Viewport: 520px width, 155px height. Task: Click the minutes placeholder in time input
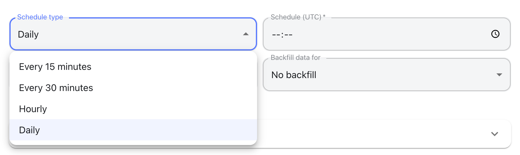tap(289, 35)
